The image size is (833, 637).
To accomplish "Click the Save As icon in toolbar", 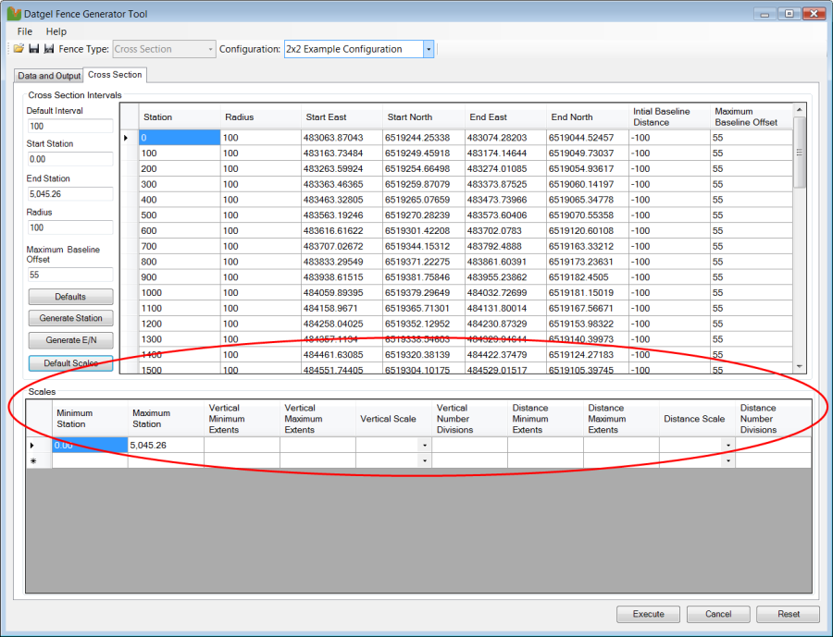I will tap(48, 49).
